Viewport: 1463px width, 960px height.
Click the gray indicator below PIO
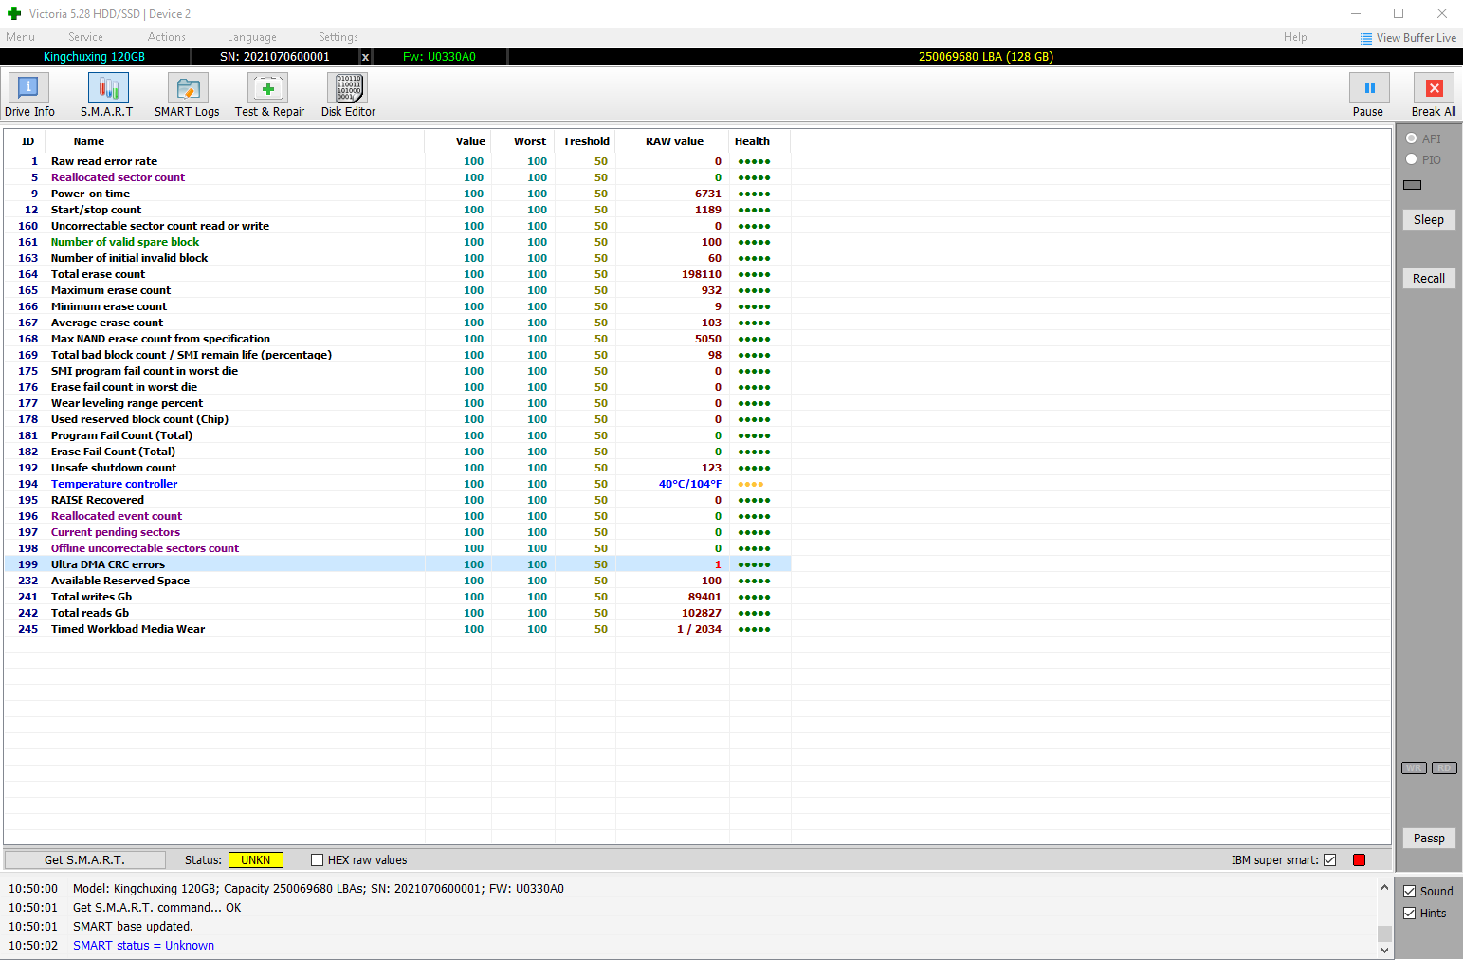point(1413,185)
